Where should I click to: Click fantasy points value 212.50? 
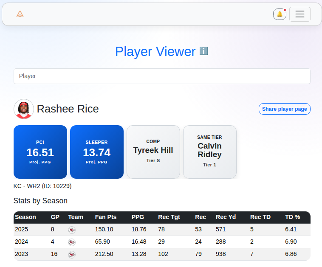point(104,254)
